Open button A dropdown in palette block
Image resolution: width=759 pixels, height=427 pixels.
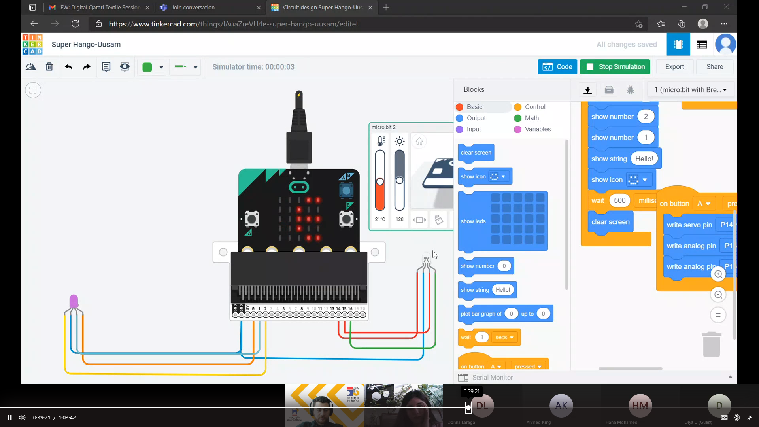pyautogui.click(x=496, y=367)
